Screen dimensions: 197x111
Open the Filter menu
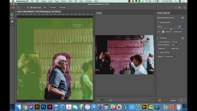click(x=70, y=1)
